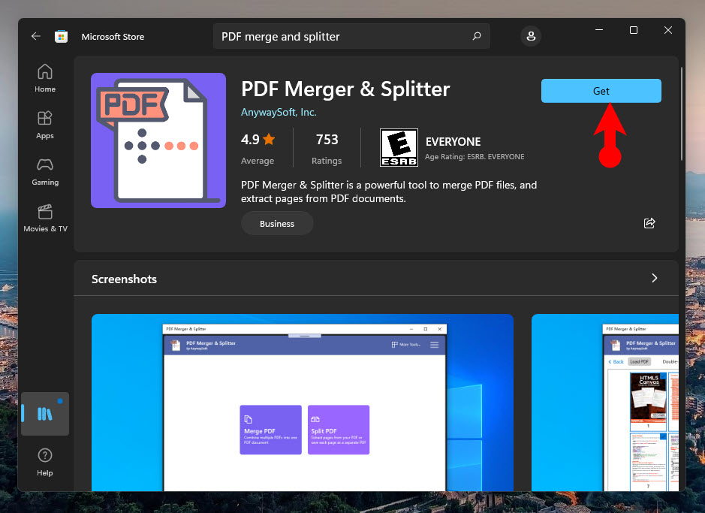Click the Microsoft Store logo icon
The width and height of the screenshot is (705, 513).
point(61,36)
